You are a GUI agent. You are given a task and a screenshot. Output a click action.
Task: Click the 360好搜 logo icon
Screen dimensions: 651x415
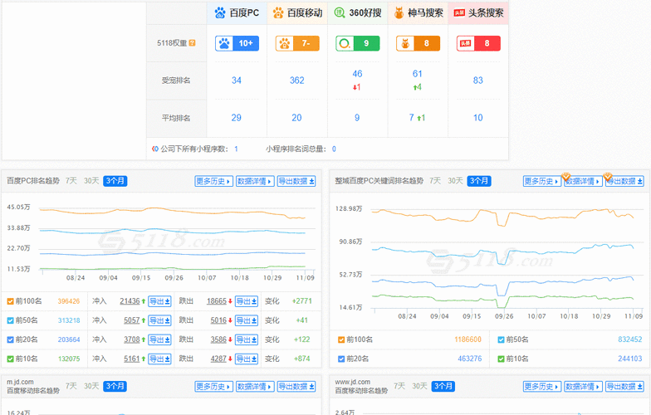[x=341, y=13]
